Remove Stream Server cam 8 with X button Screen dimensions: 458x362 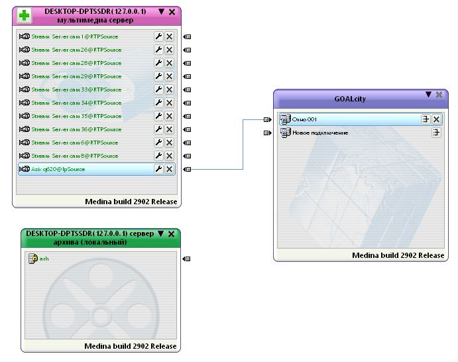(169, 156)
